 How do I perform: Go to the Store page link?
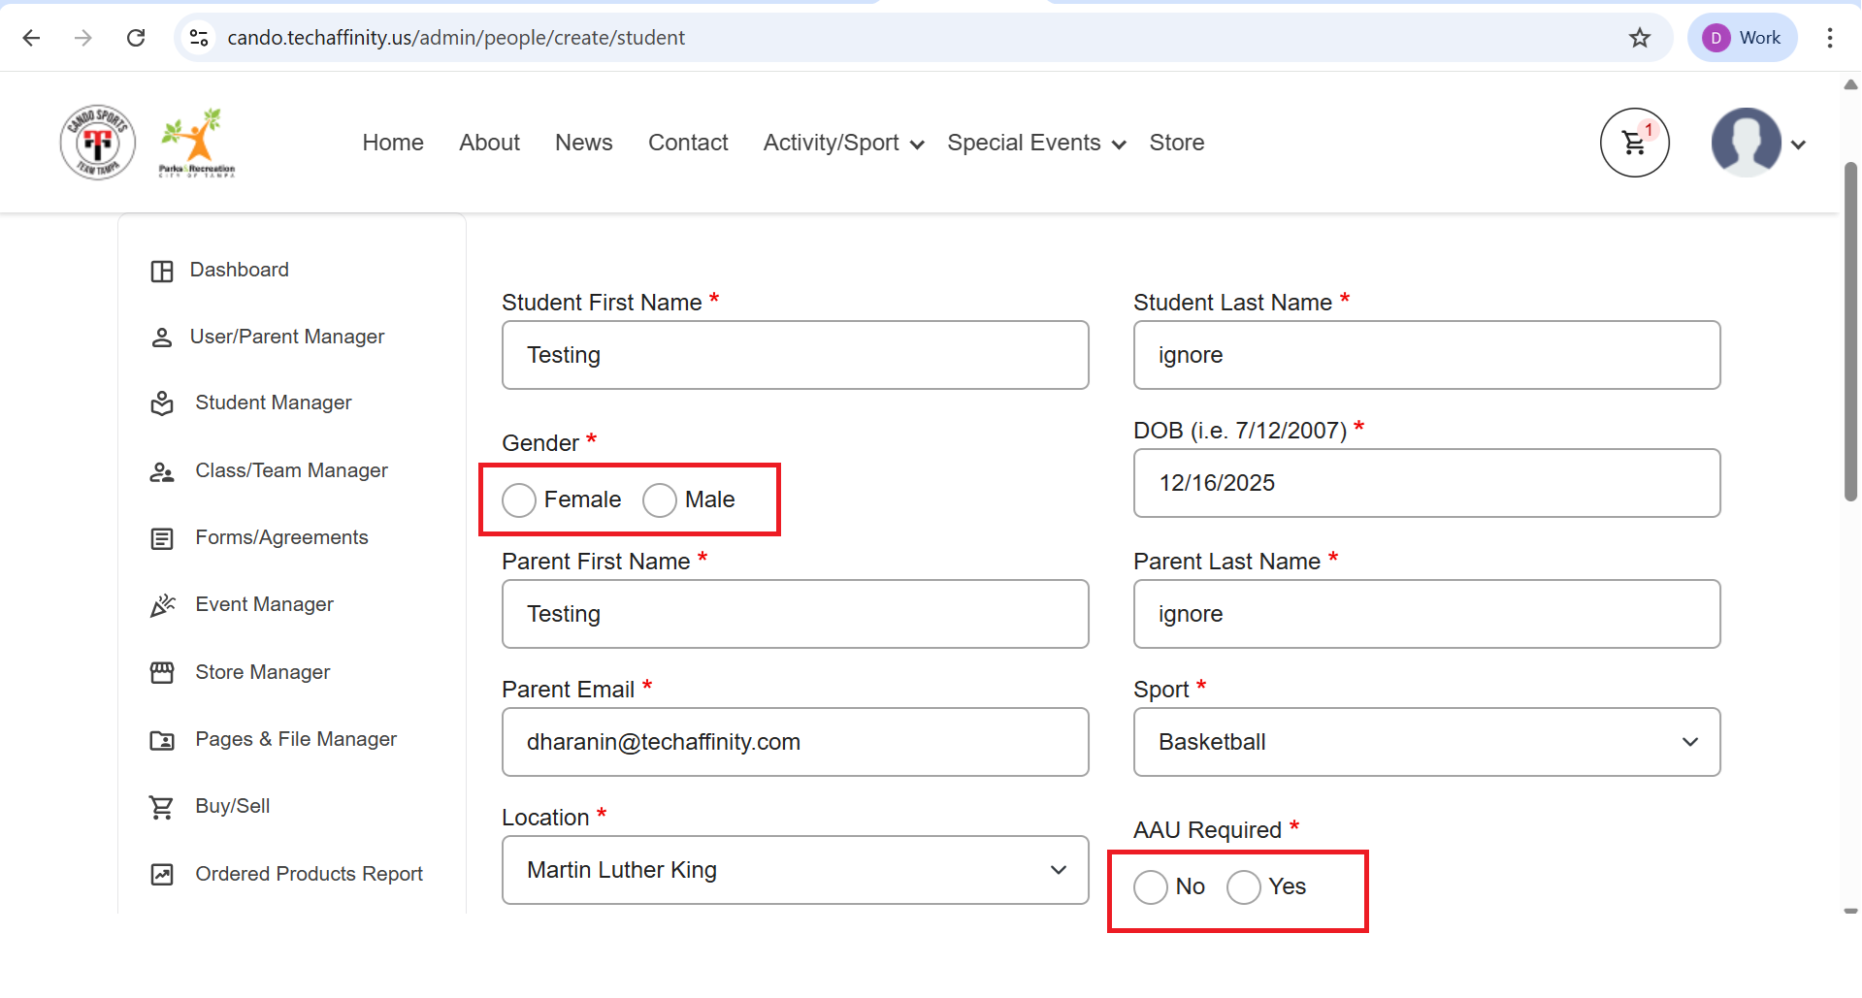click(x=1176, y=144)
